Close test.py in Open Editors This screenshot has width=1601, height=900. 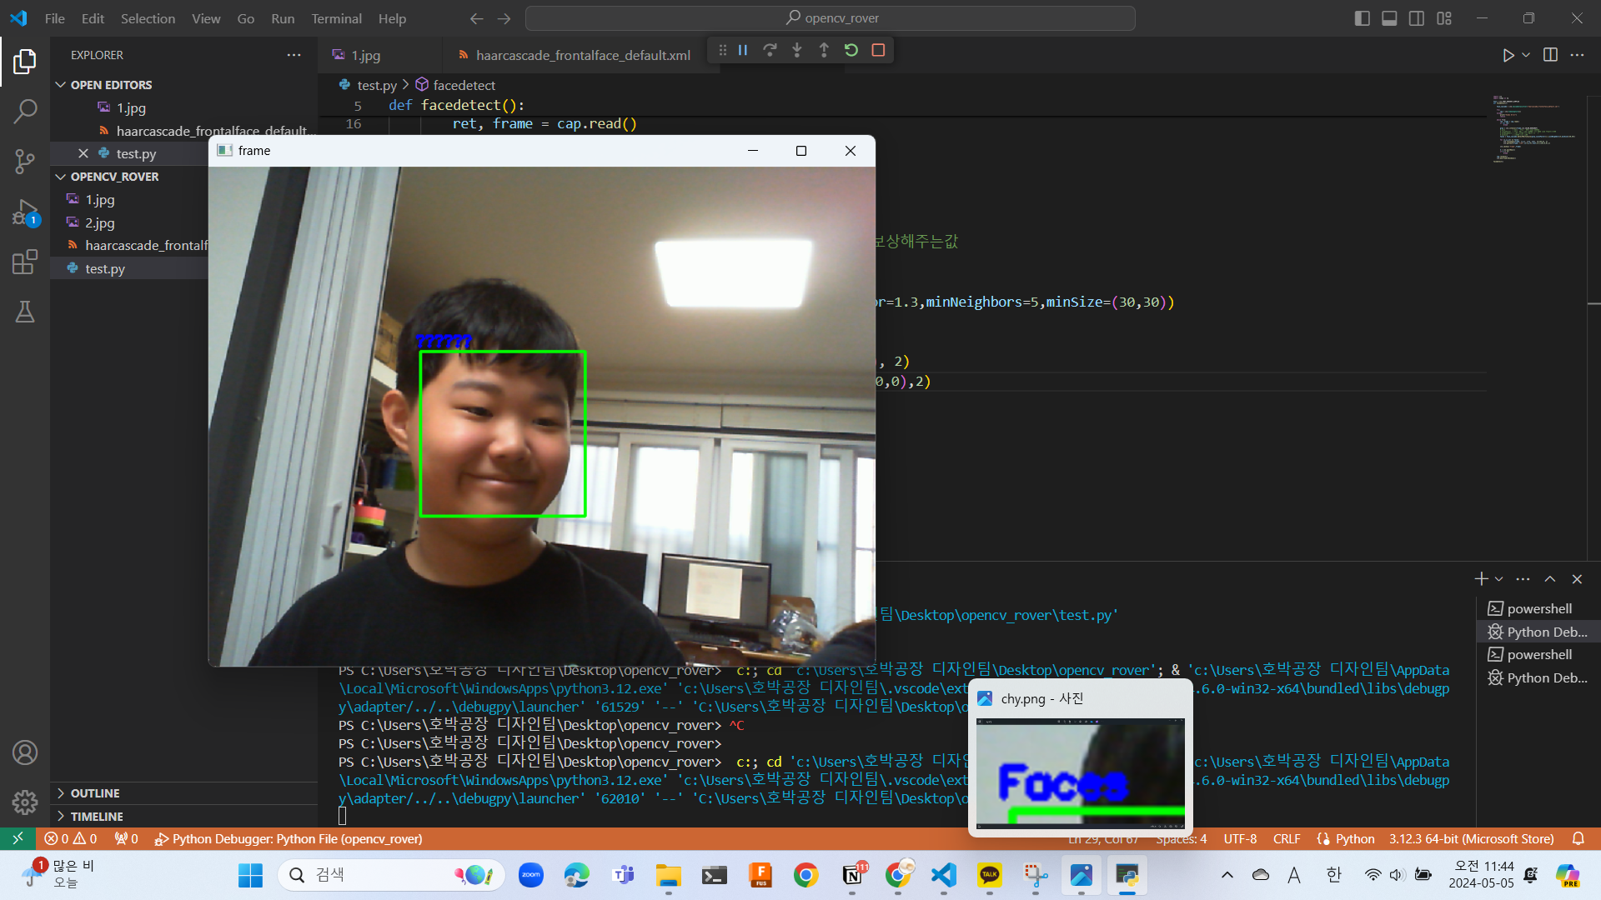(x=83, y=153)
